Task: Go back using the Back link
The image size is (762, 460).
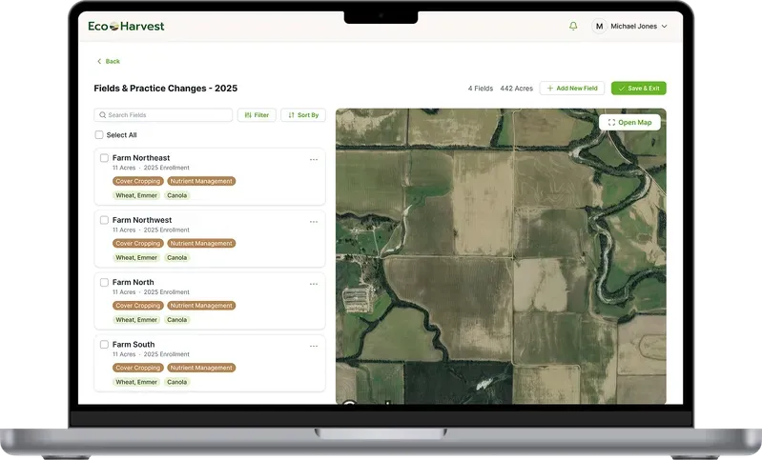Action: tap(109, 61)
